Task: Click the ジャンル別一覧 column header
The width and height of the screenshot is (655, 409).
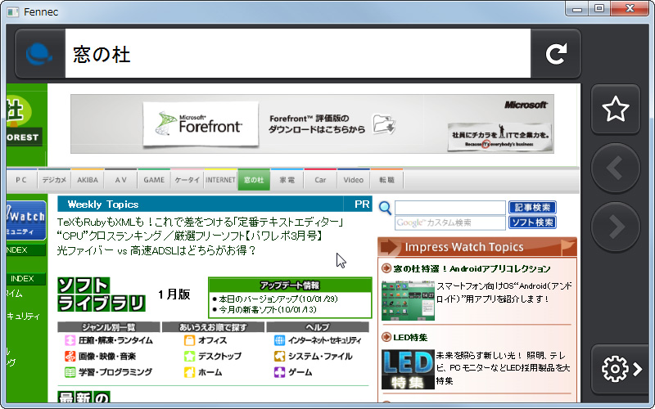Action: tap(109, 327)
